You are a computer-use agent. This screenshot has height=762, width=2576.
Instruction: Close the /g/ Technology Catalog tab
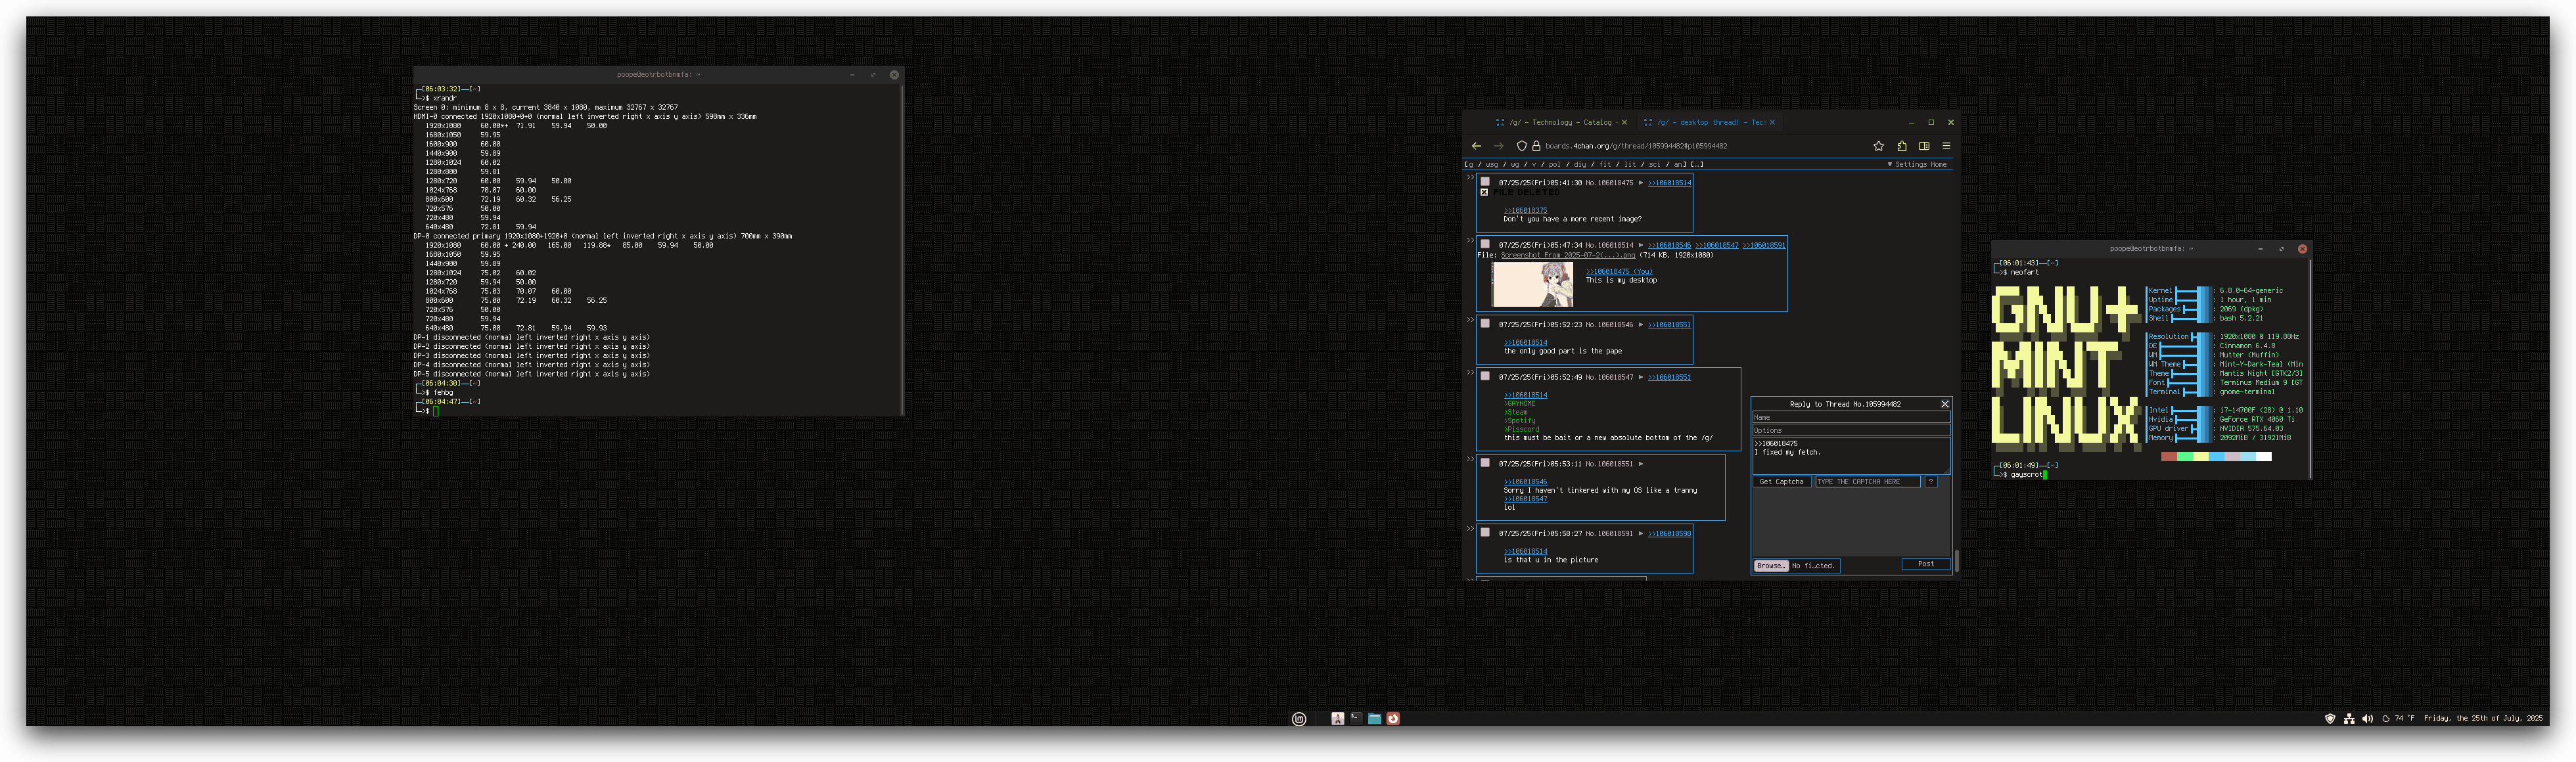(1624, 122)
